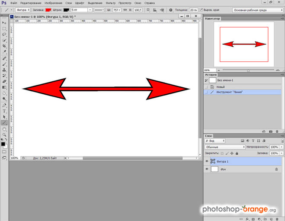Select the Quick Selection tool
Screen dimensions: 285x221
[4, 40]
